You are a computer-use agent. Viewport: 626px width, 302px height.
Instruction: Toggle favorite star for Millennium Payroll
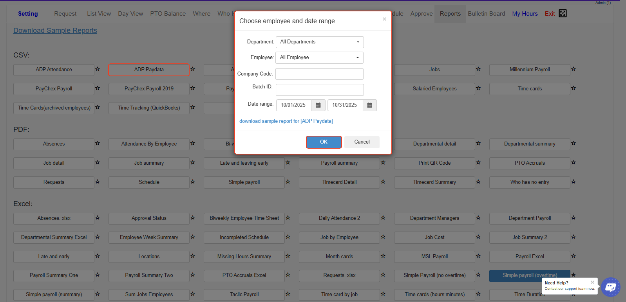click(574, 69)
